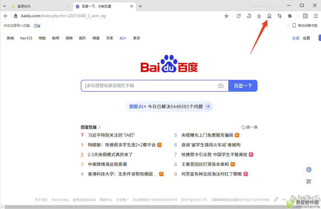Toggle the sidebar panel icon

[x=305, y=16]
